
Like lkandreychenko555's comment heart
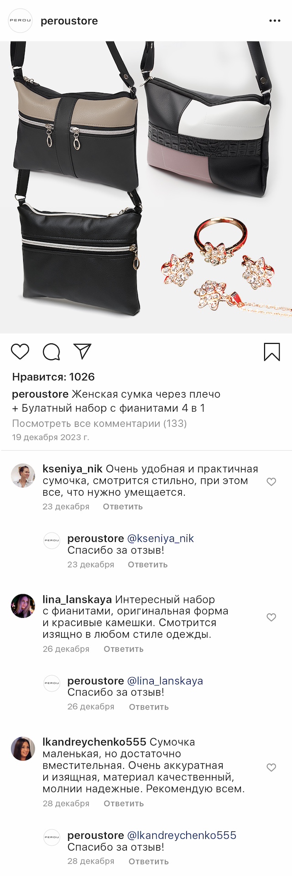[x=271, y=767]
